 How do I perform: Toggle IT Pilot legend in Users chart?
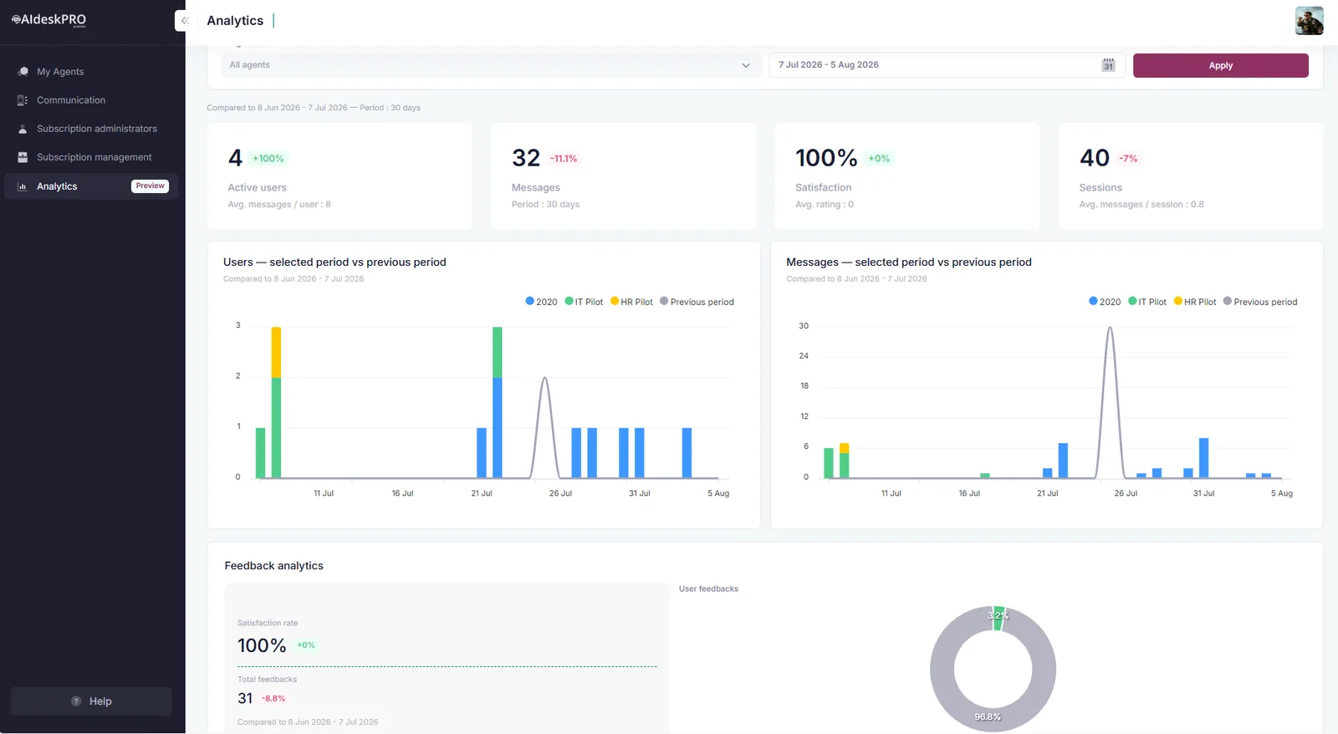[x=584, y=302]
